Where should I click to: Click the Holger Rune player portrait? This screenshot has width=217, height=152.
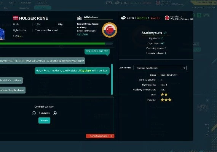pyautogui.click(x=2, y=34)
